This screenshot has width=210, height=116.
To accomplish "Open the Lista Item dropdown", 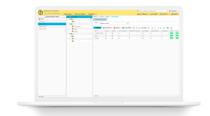I will 164,14.
